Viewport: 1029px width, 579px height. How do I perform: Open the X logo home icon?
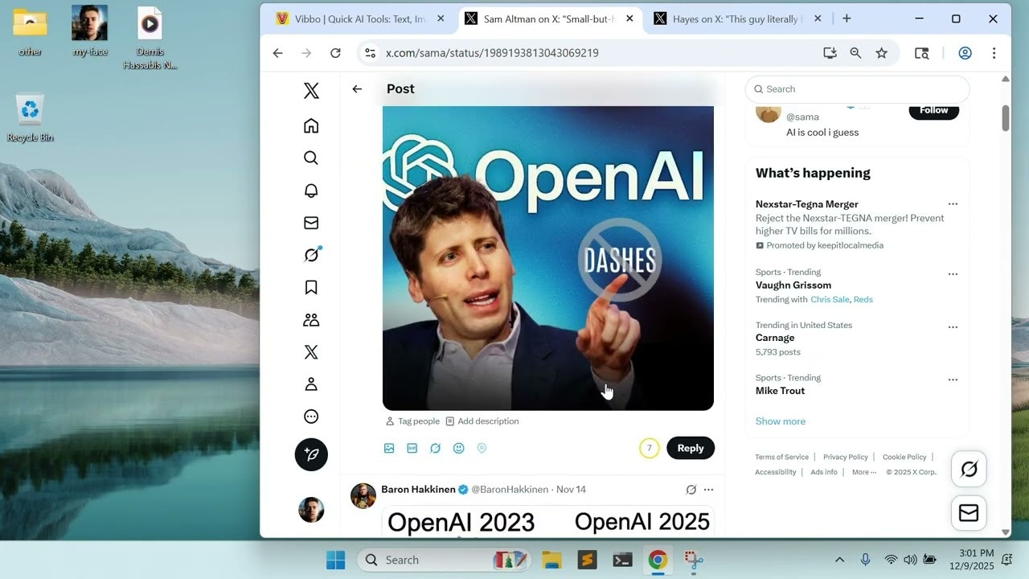point(311,91)
